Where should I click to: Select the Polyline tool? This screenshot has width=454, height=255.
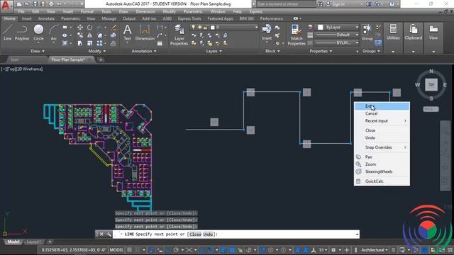click(x=22, y=32)
